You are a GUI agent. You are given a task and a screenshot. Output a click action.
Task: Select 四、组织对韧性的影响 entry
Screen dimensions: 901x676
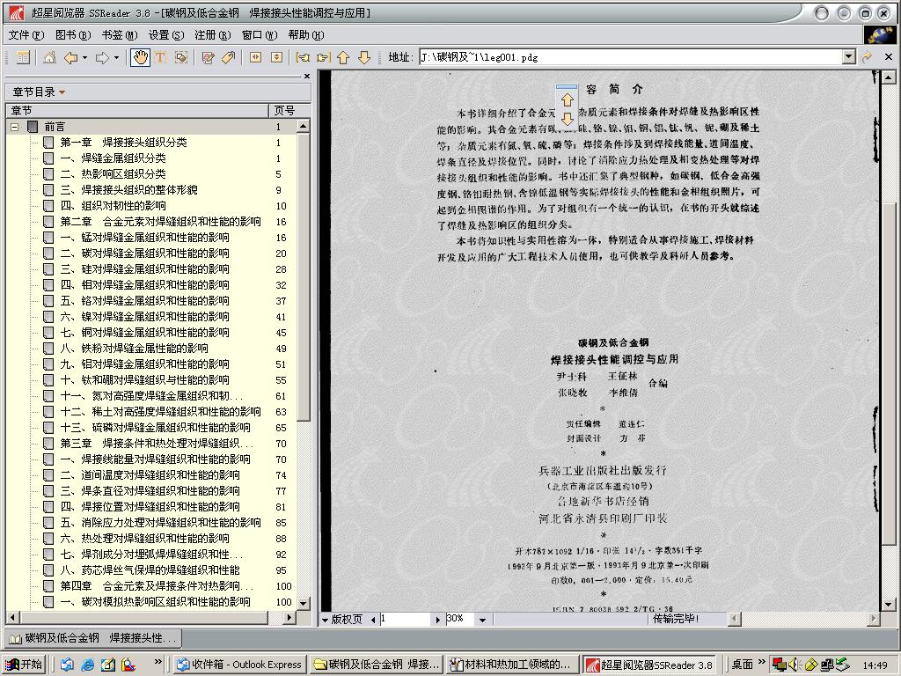(114, 206)
